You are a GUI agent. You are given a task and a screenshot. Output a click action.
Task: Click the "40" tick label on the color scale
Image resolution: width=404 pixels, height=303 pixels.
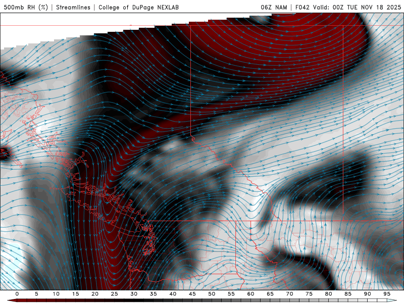(173, 294)
